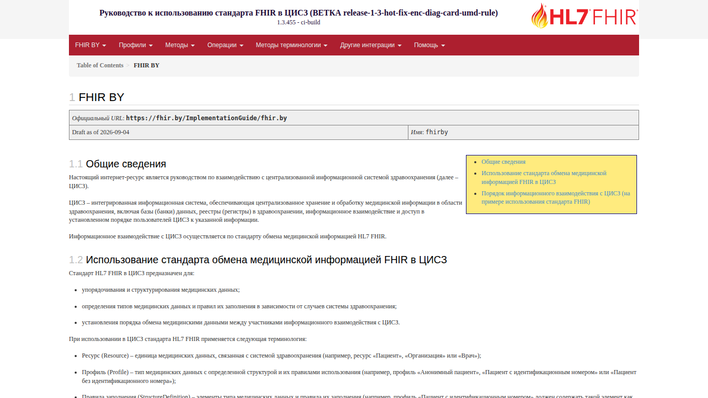Click the FHIR BY main heading
This screenshot has width=708, height=398.
pos(96,97)
